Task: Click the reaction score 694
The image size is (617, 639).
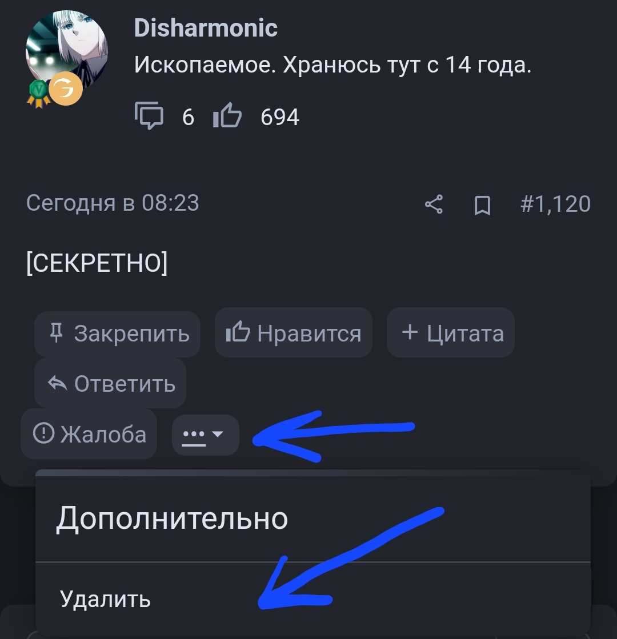Action: (280, 118)
